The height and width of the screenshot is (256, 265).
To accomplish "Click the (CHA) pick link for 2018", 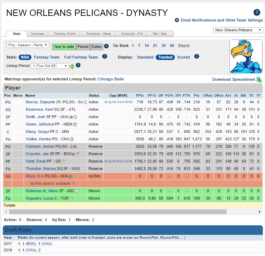I will pyautogui.click(x=31, y=250).
